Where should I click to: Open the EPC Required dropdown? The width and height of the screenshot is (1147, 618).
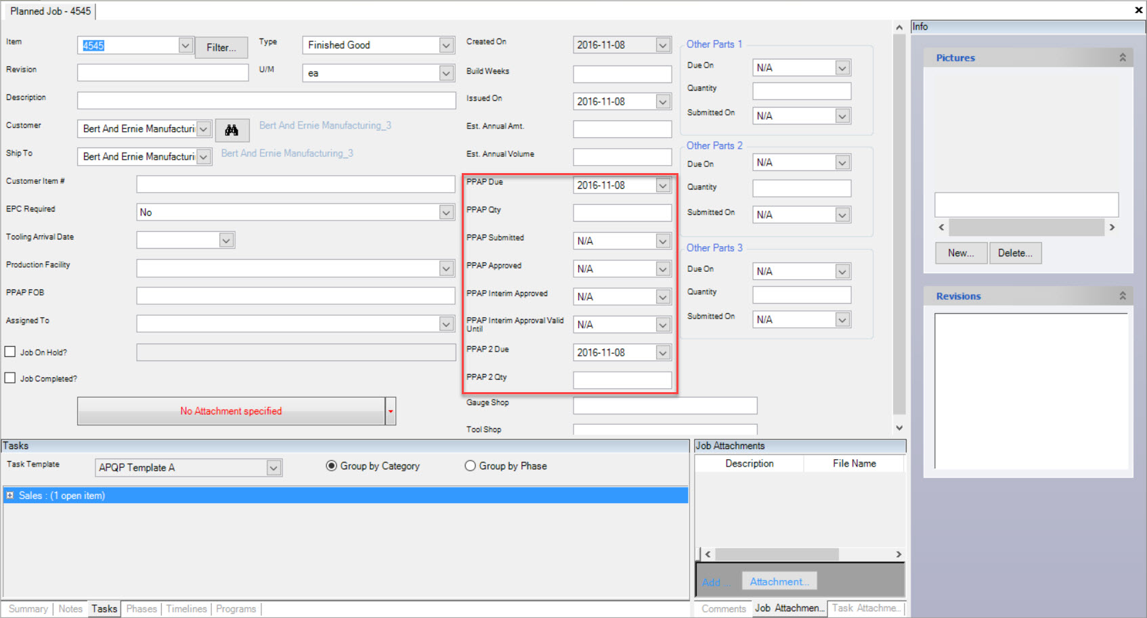(x=446, y=212)
